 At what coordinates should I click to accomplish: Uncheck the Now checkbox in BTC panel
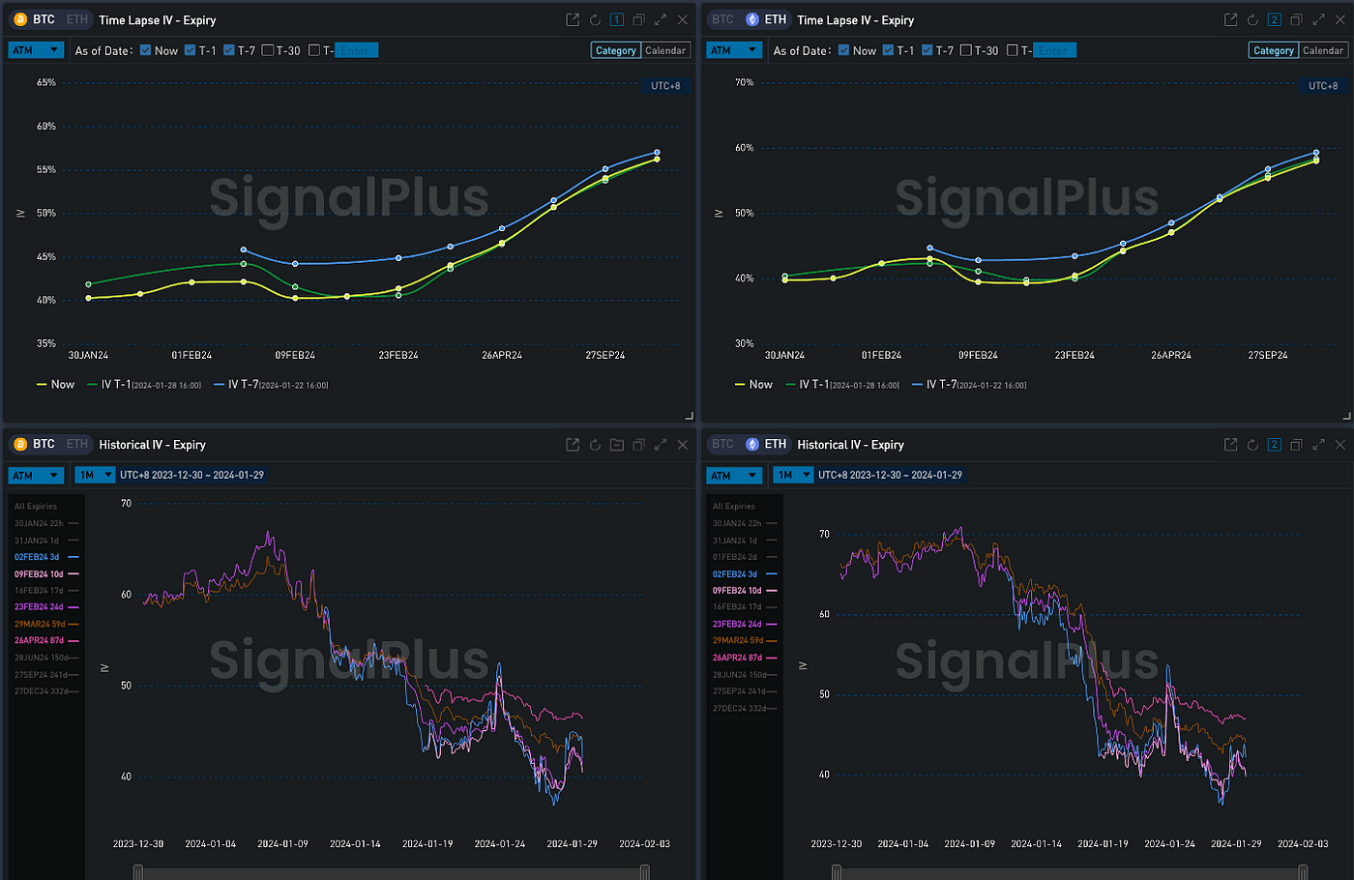click(x=145, y=50)
